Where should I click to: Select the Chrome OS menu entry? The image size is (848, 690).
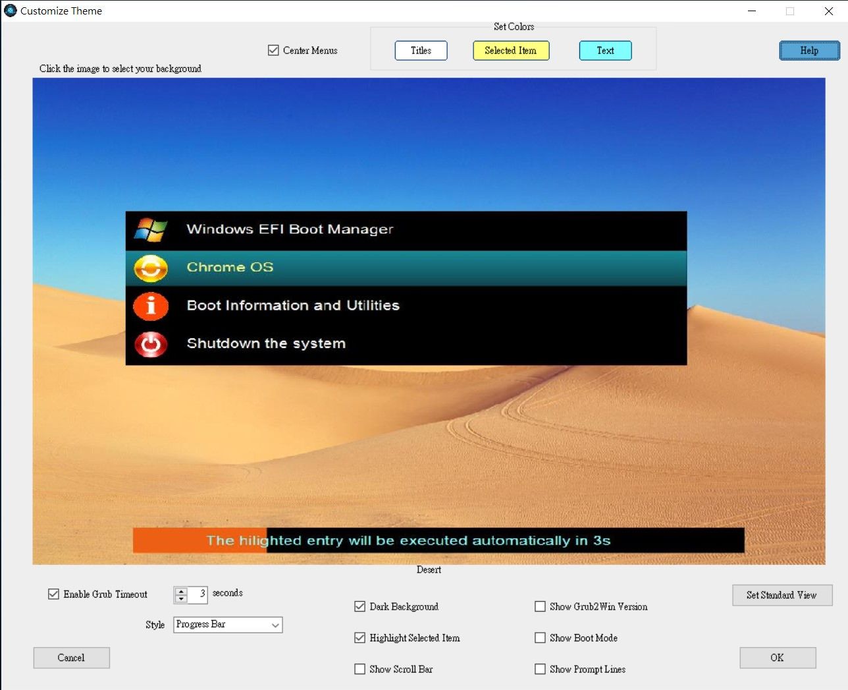[406, 268]
